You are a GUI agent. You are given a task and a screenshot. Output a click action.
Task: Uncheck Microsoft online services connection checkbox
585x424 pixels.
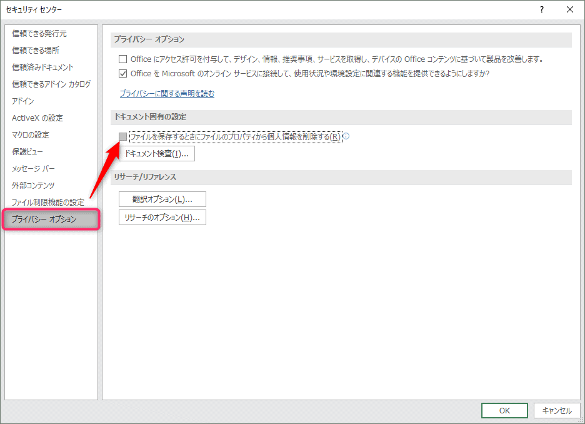click(x=122, y=74)
